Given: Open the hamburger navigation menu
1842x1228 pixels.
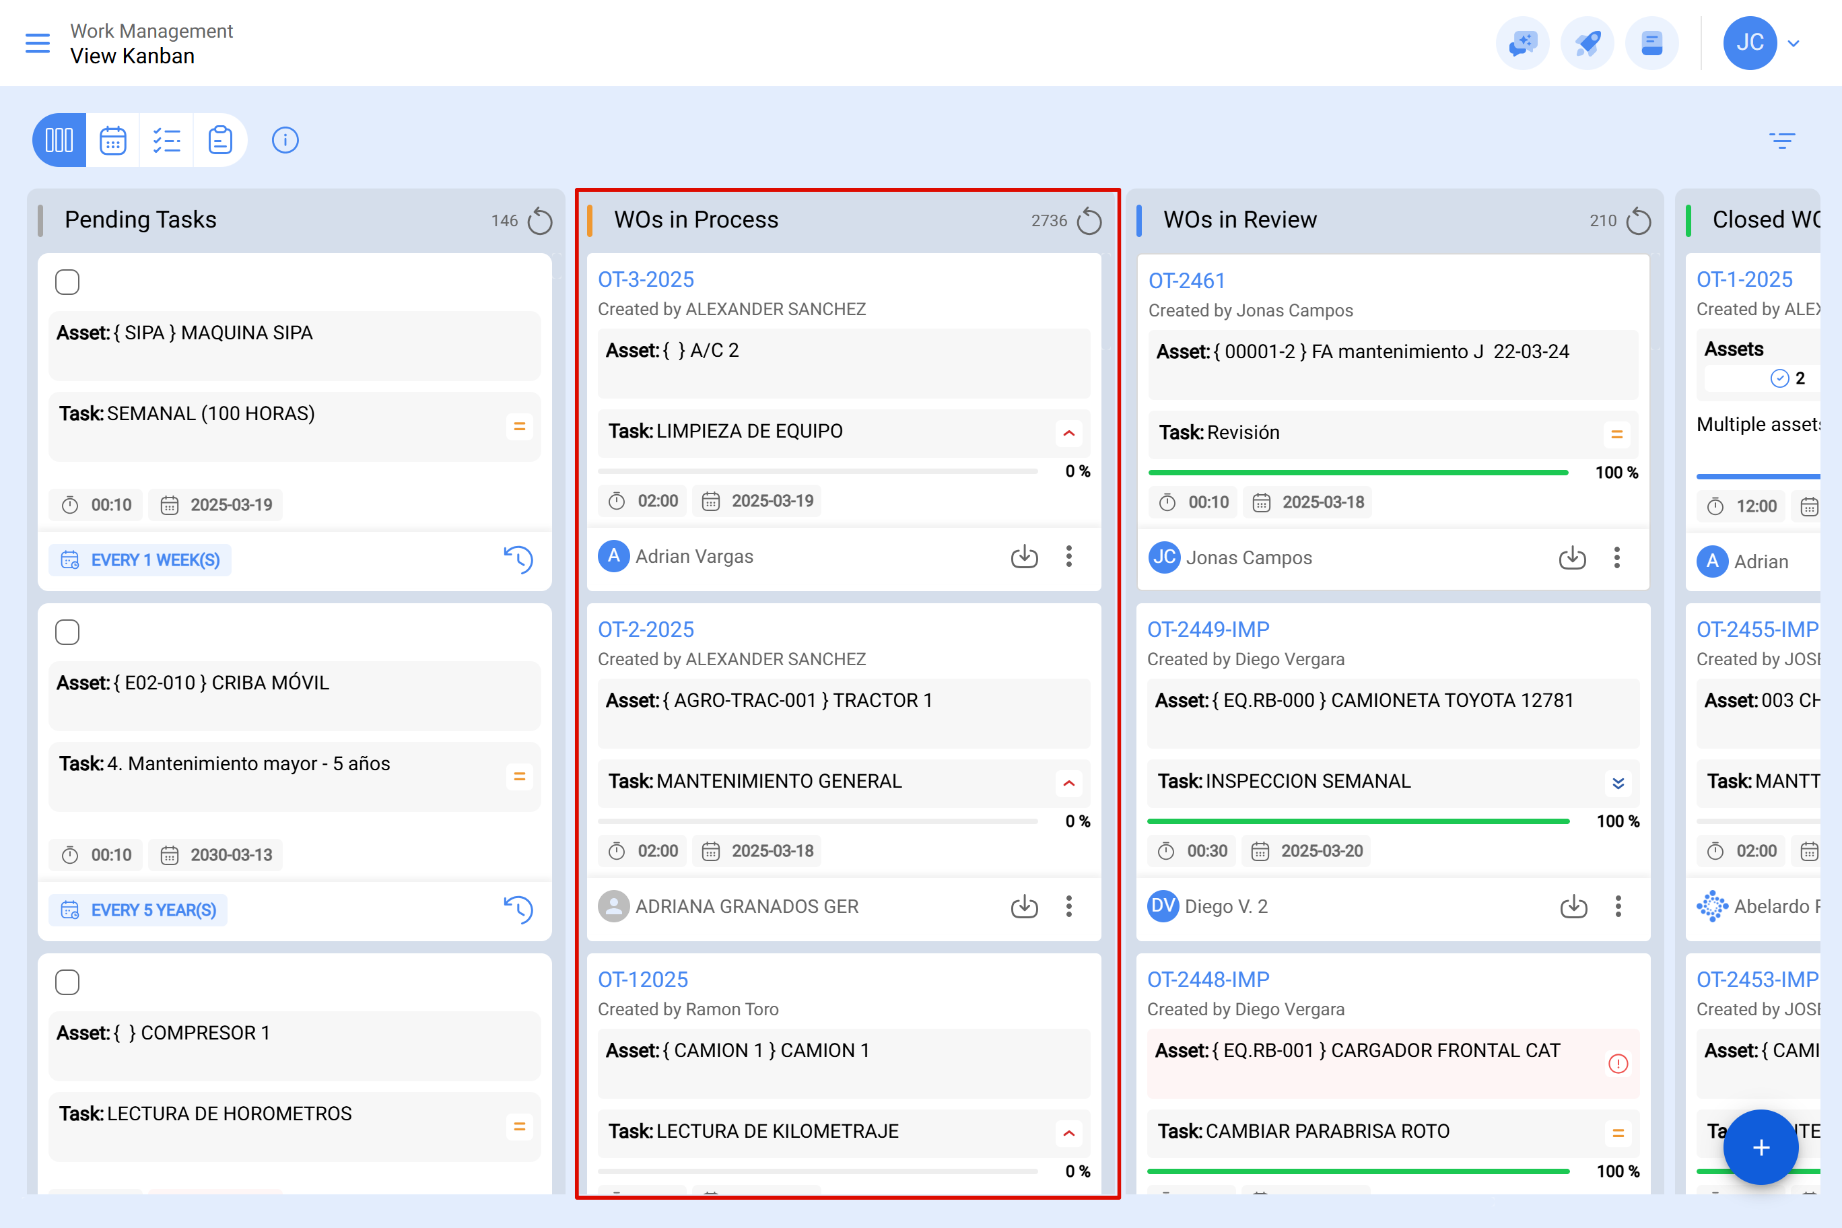Looking at the screenshot, I should click(38, 43).
